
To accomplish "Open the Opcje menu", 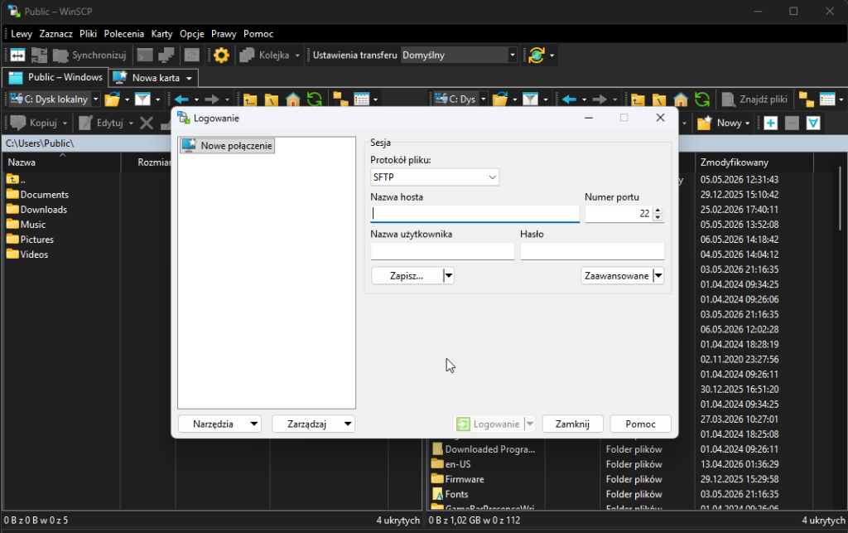I will [192, 33].
